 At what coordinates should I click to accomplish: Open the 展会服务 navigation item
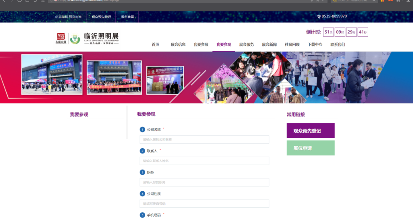pyautogui.click(x=247, y=44)
